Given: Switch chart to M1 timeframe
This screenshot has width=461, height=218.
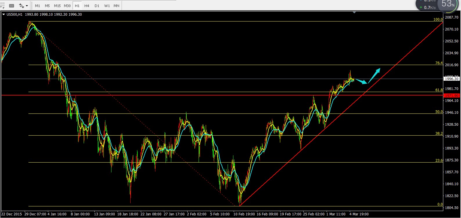Looking at the screenshot, I should coord(37,6).
